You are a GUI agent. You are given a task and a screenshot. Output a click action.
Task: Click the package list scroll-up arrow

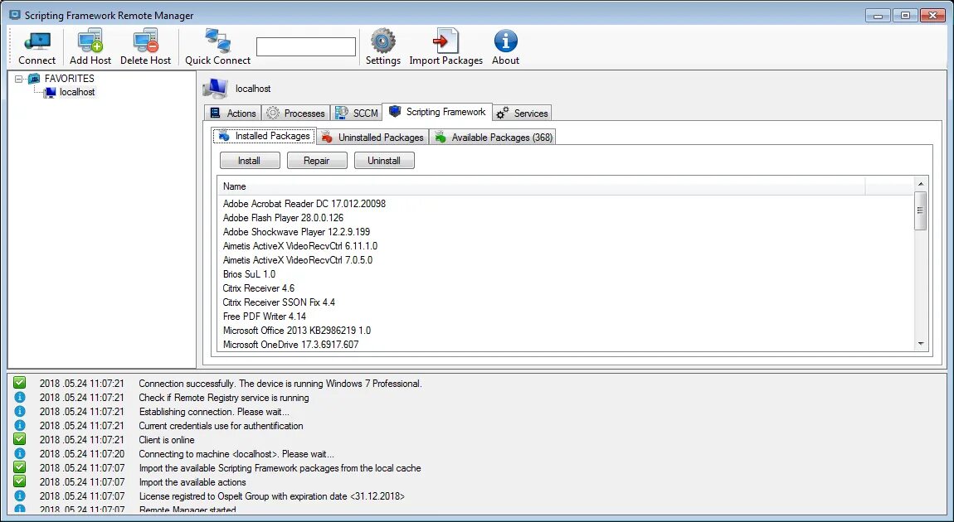coord(921,183)
